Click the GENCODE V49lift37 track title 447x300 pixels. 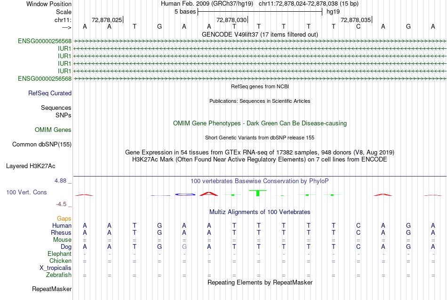click(260, 35)
